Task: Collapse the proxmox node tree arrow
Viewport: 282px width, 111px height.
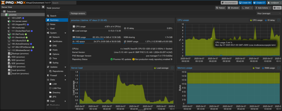Action: (4, 15)
